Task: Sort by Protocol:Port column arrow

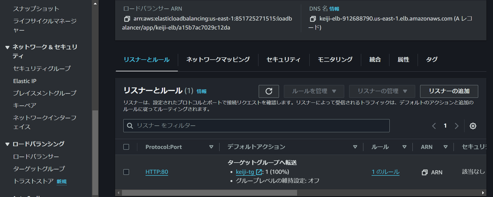Action: pyautogui.click(x=211, y=147)
